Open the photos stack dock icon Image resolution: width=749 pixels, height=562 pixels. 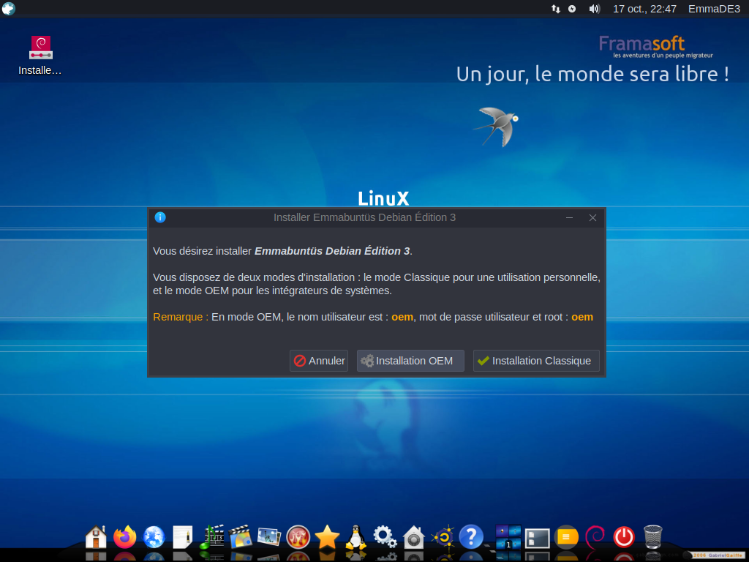[269, 537]
